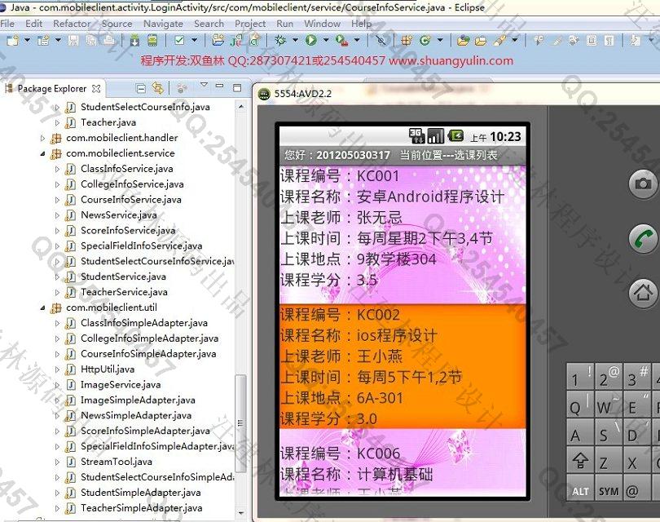This screenshot has width=660, height=522.
Task: Expand the HttpUtil.java node
Action: (x=57, y=369)
